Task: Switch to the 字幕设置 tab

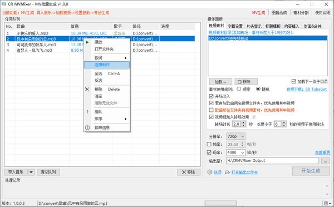Action: [235, 26]
